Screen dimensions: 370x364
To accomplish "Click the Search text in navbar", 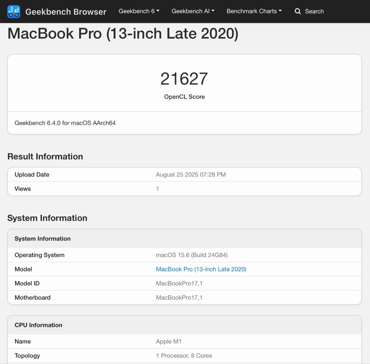I will 314,11.
